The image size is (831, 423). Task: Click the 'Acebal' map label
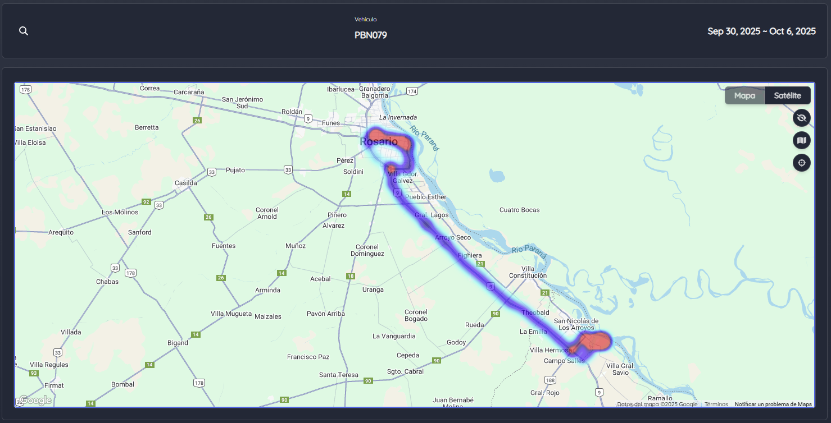(x=321, y=279)
